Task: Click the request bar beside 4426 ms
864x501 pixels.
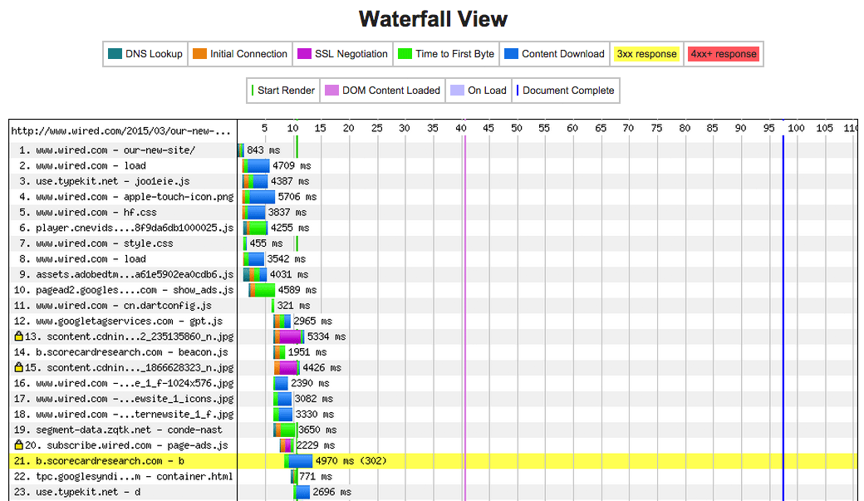Action: pos(287,367)
